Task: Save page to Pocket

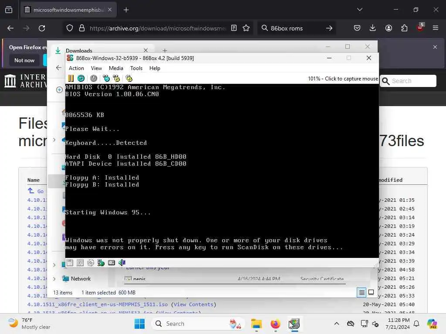Action: [x=357, y=28]
